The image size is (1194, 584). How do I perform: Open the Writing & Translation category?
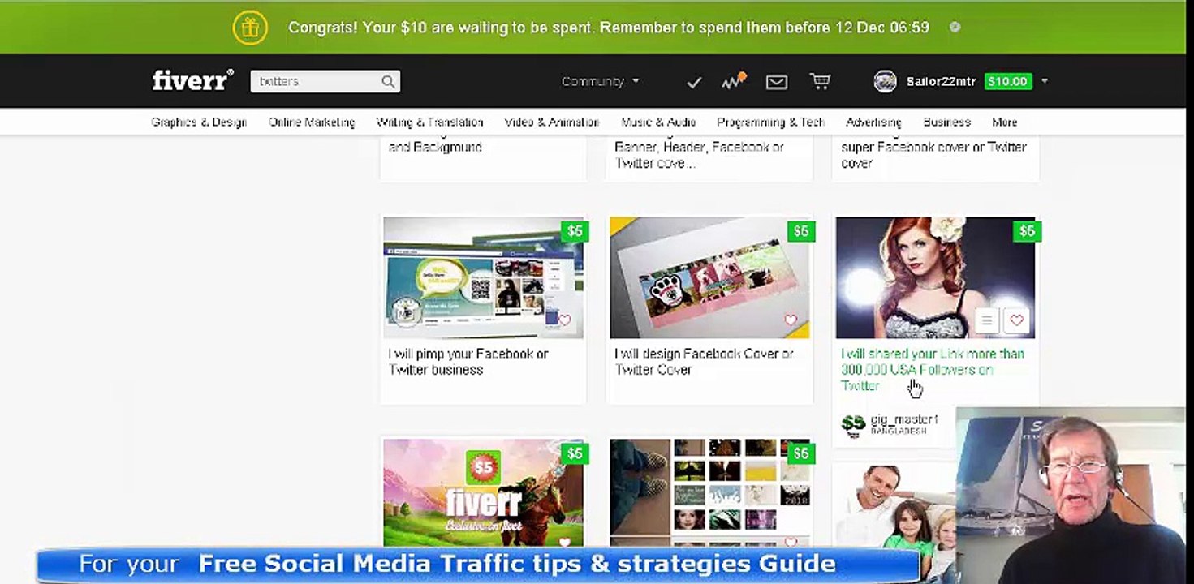coord(429,122)
